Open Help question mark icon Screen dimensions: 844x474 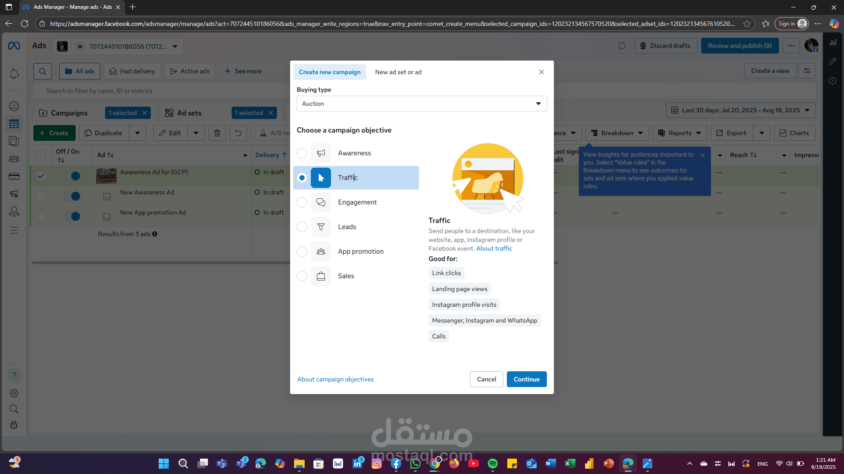pos(14,376)
